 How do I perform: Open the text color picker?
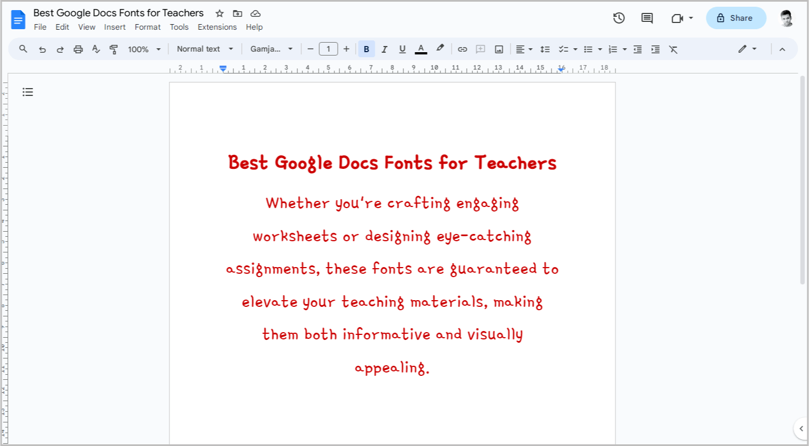coord(421,49)
